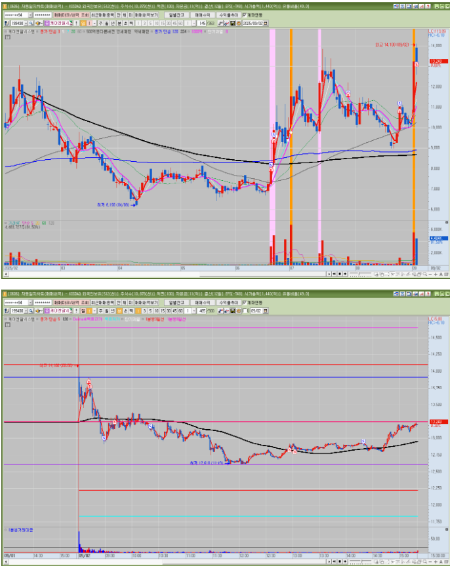Open stock code 199430 dropdown arrow, lower window
Screen dimensions: 450x566
click(26, 311)
